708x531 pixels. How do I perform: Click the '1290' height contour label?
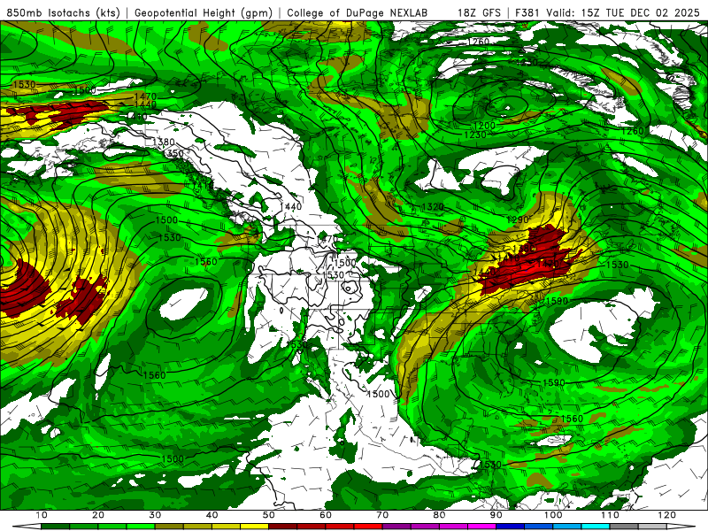pos(518,219)
